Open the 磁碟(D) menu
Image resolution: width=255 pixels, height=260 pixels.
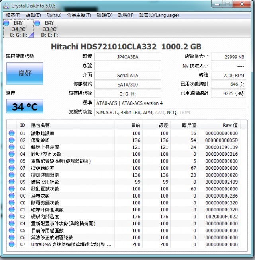104,15
